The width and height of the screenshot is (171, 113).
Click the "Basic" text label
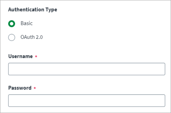pyautogui.click(x=27, y=23)
